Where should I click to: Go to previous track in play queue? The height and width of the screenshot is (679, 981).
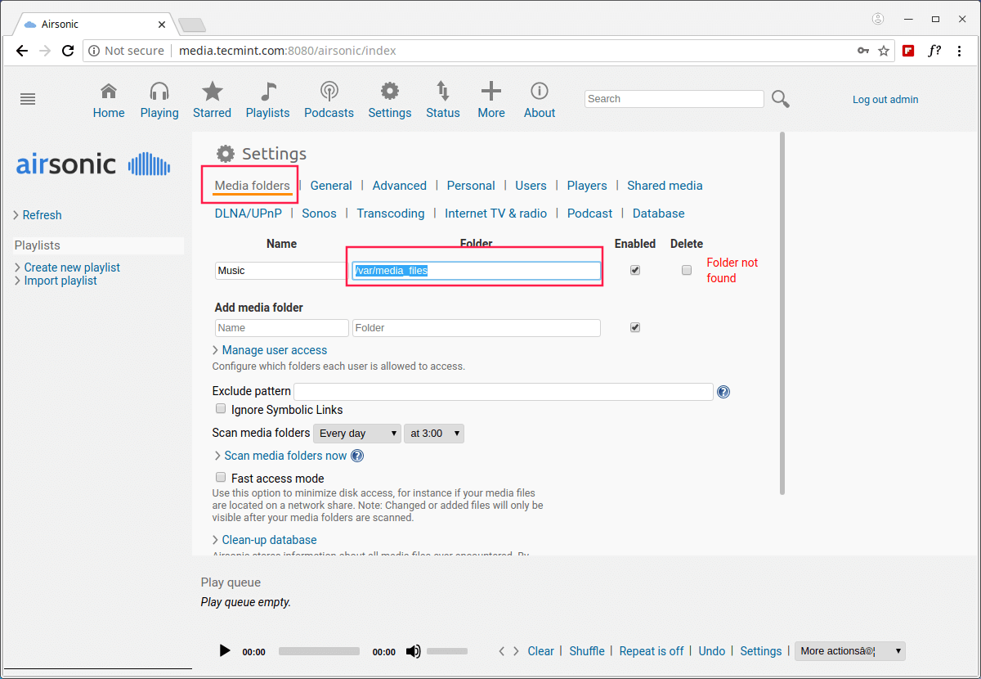pos(502,651)
